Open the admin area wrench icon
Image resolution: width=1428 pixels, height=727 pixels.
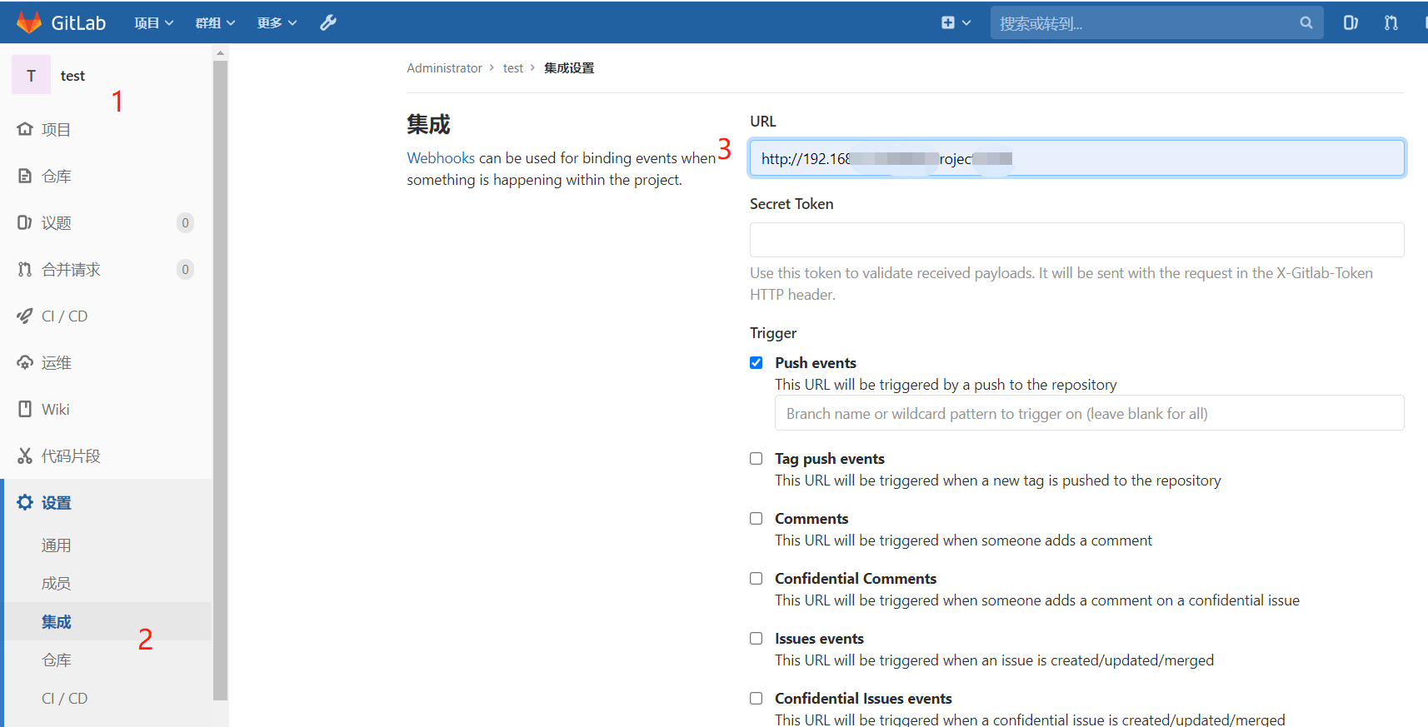328,22
